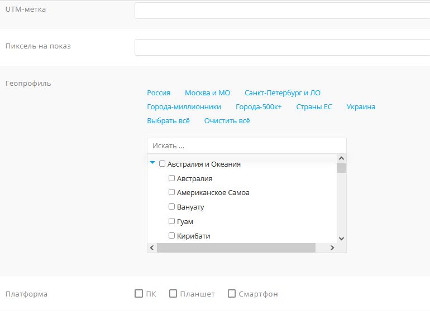430x311 pixels.
Task: Enable the Вануату checkbox
Action: tap(172, 207)
